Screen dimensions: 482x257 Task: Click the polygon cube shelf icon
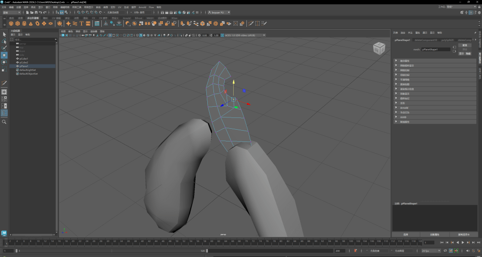(x=17, y=23)
